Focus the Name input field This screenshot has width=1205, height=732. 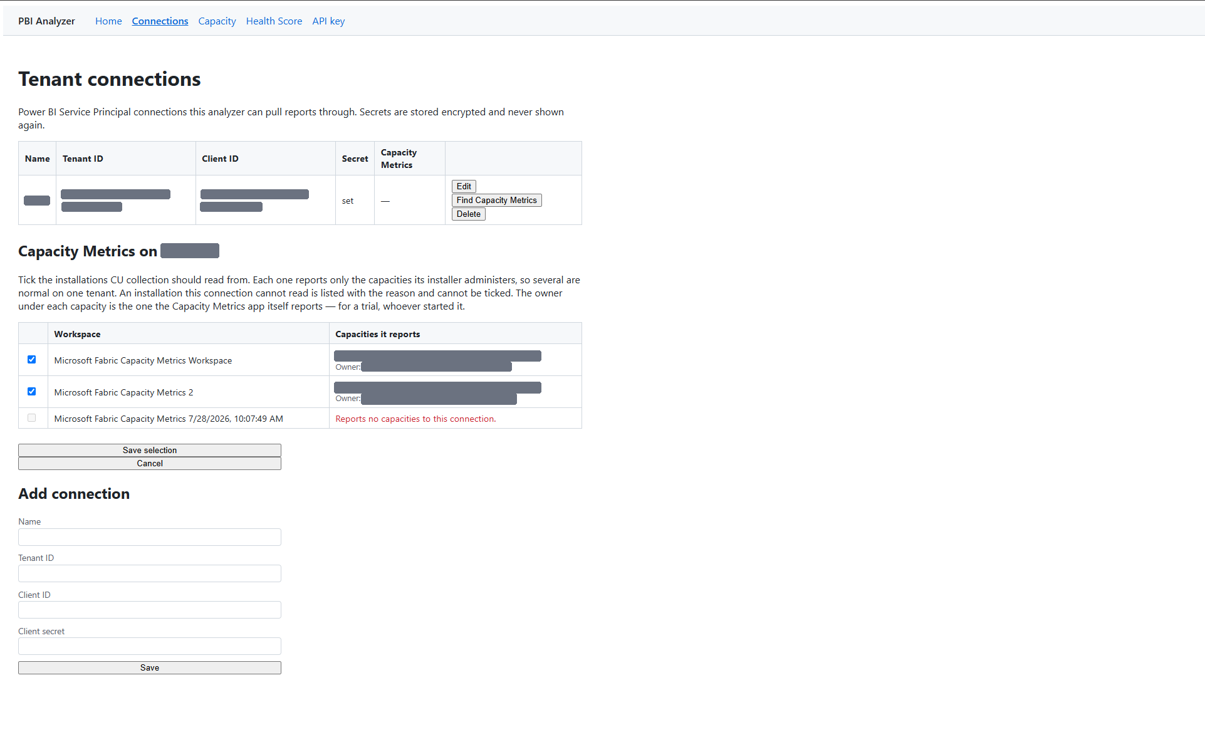click(150, 537)
